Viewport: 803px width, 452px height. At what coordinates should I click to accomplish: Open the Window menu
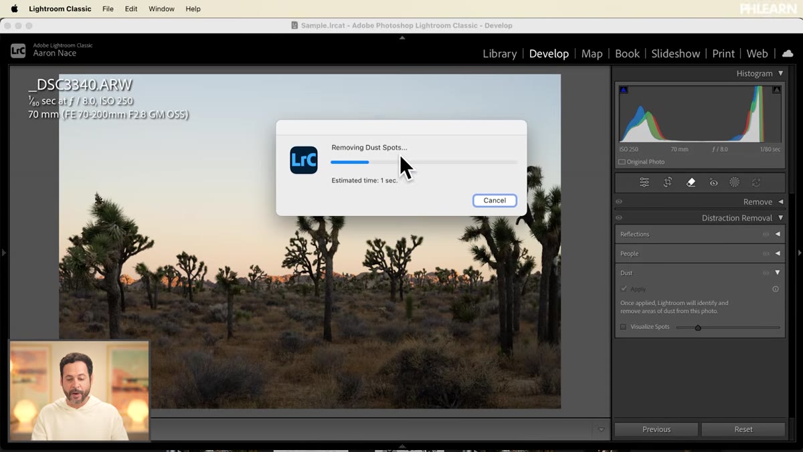point(161,9)
